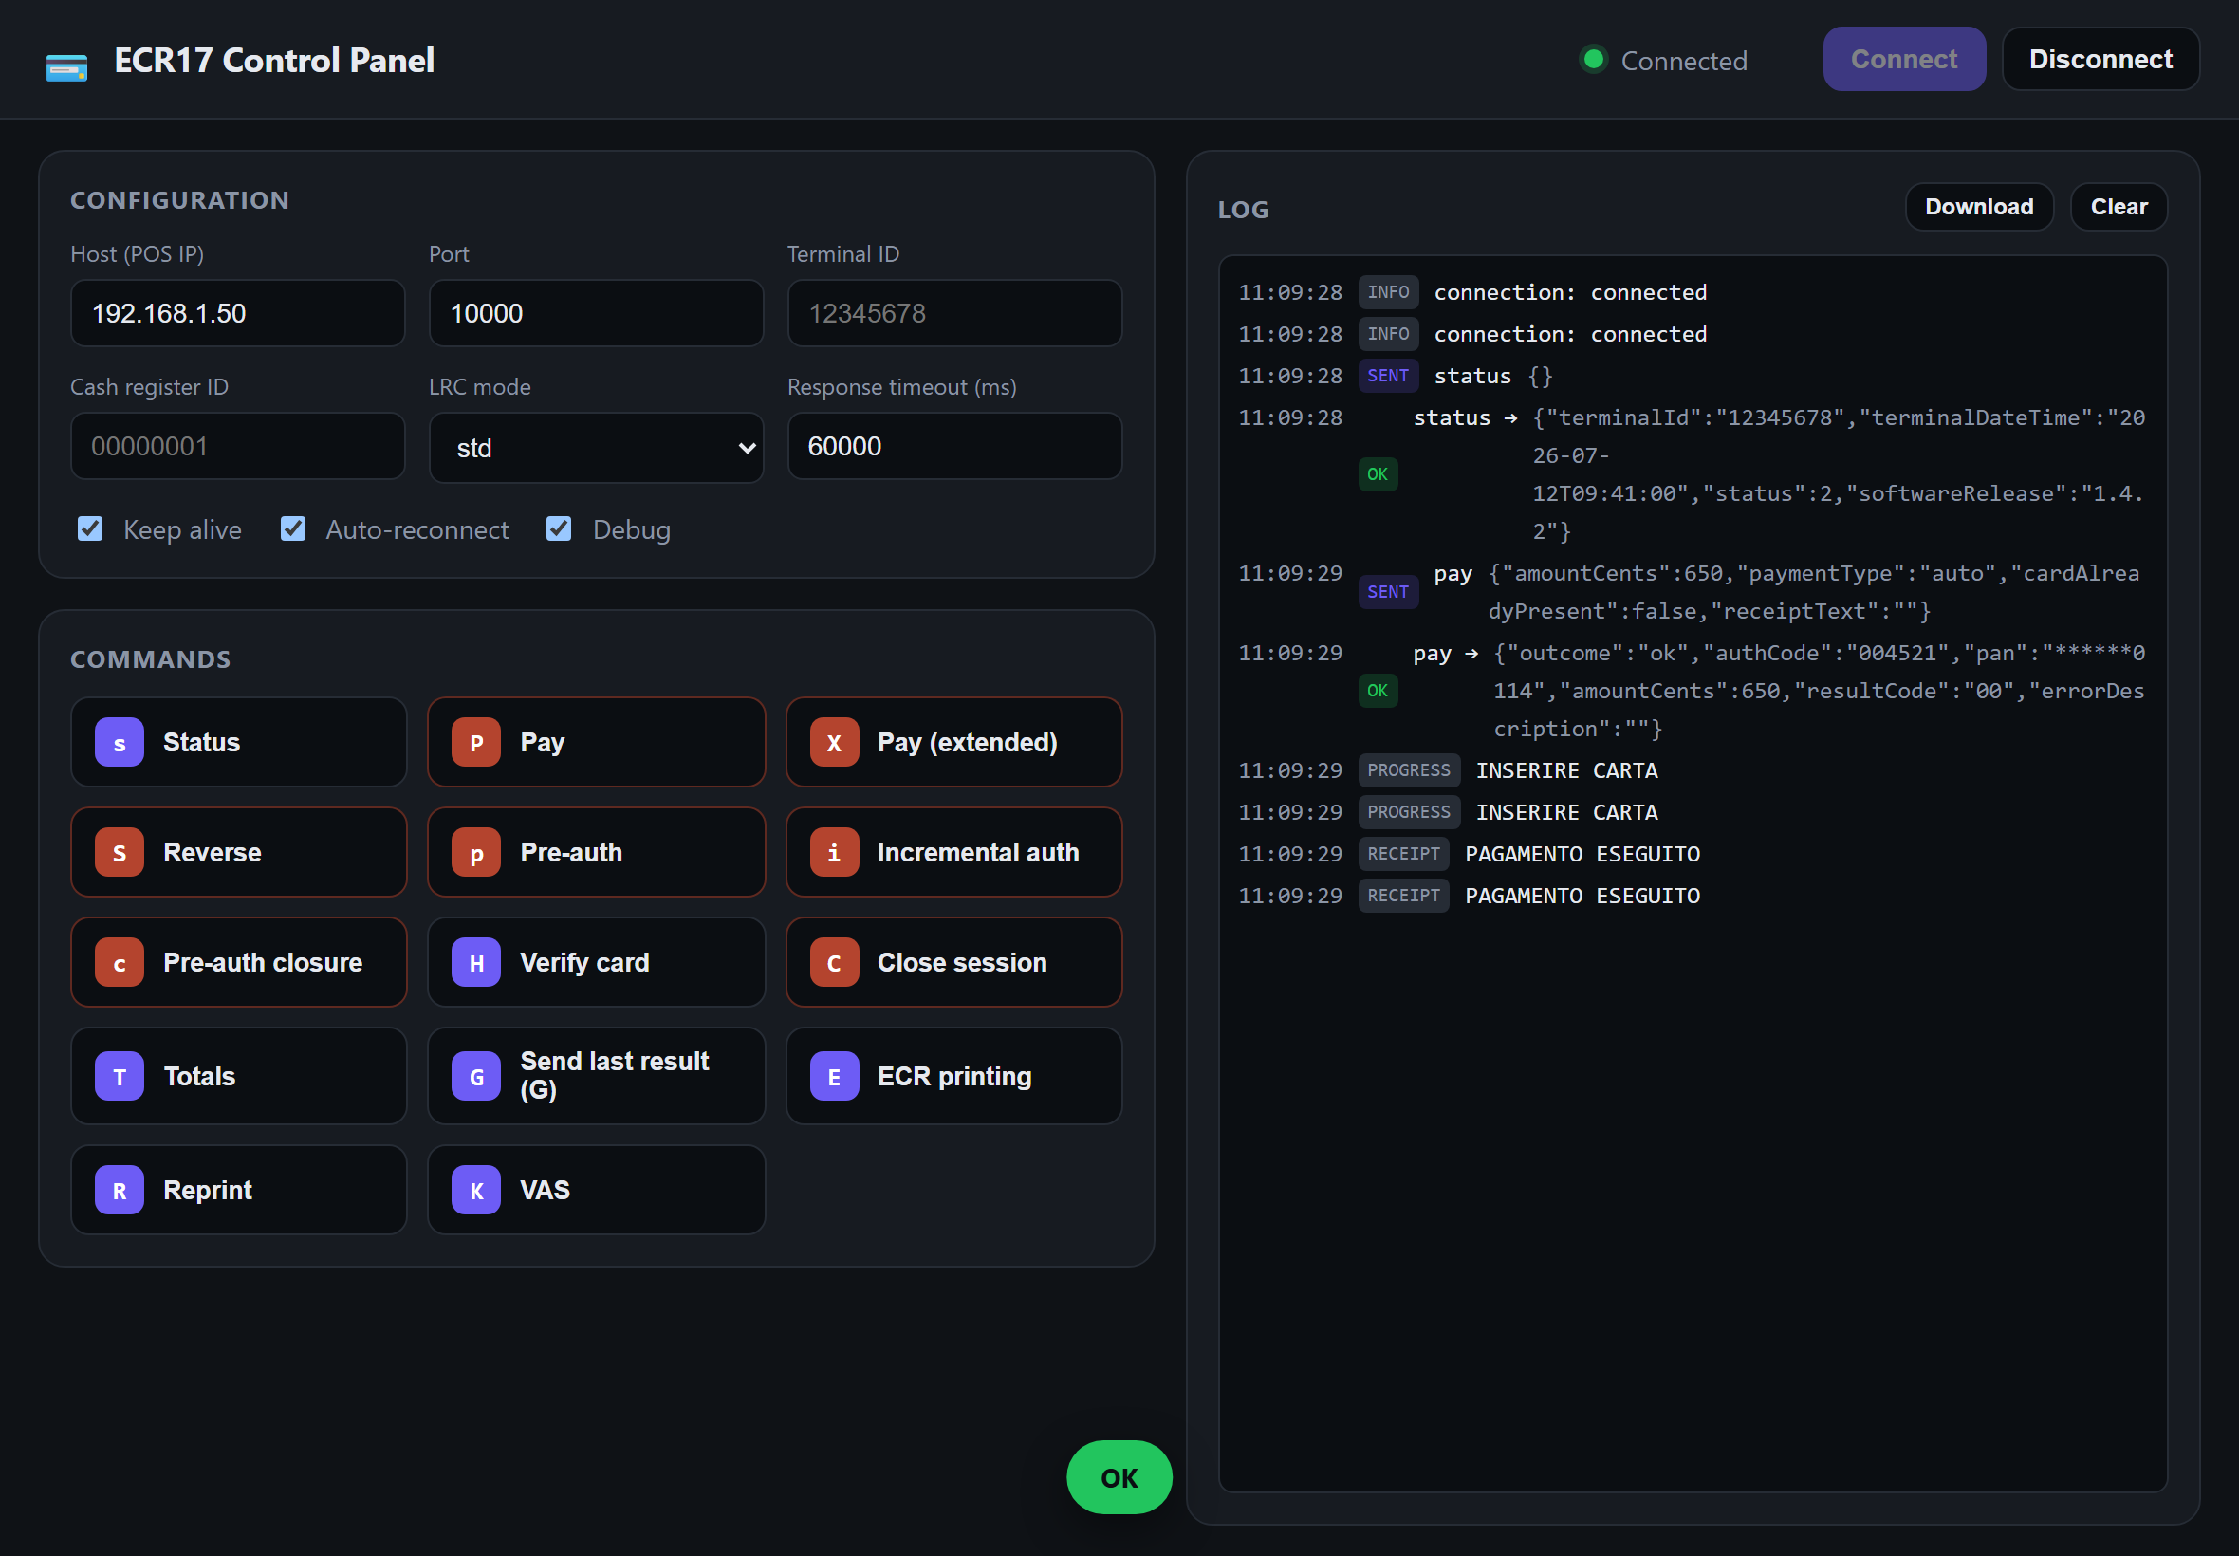Toggle the Auto-reconnect checkbox
Screen dimensions: 2239x1556
click(292, 528)
